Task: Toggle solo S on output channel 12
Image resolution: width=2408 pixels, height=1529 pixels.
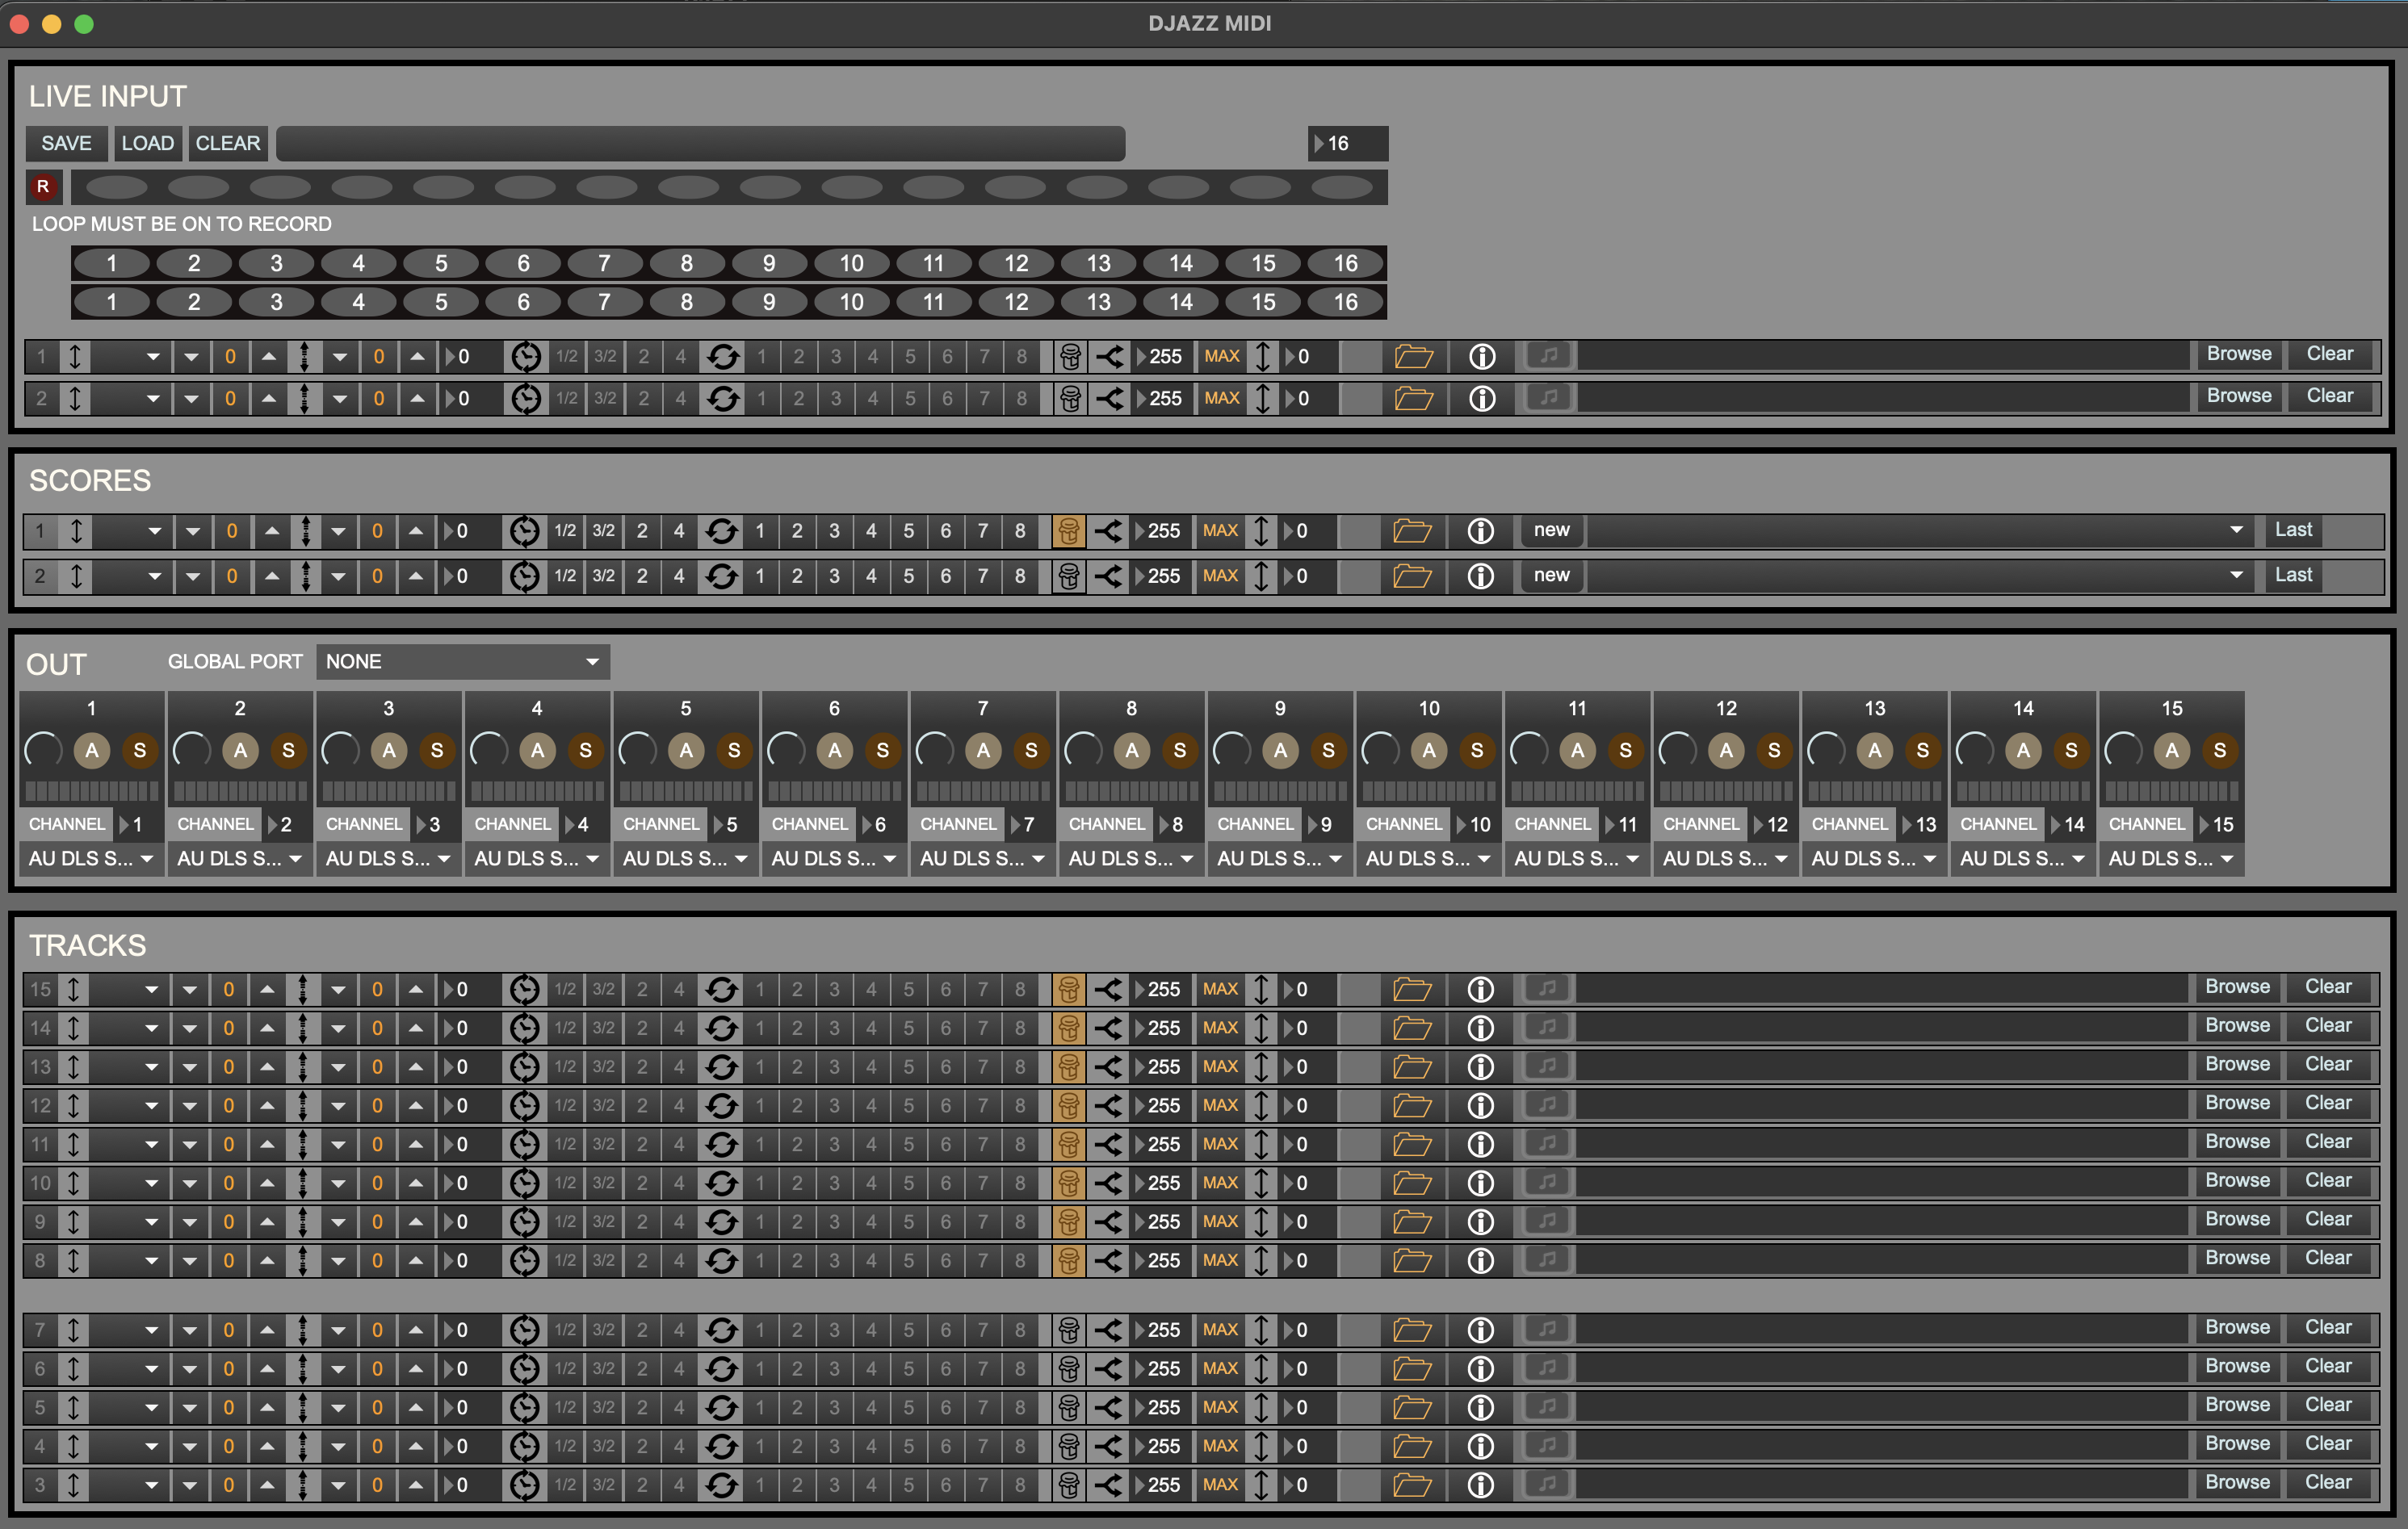Action: point(1774,750)
